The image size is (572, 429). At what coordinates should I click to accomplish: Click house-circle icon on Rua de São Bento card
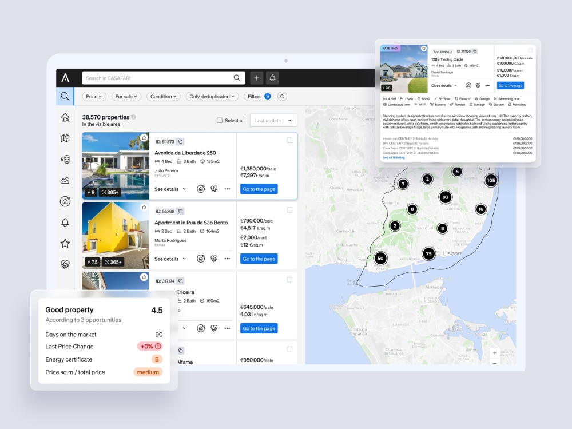coord(201,259)
